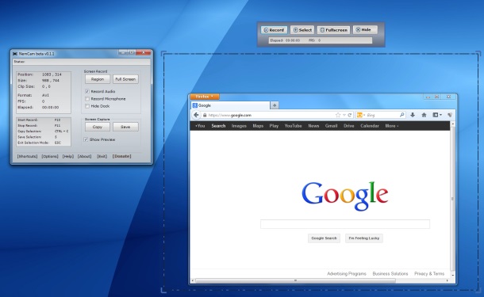
Task: Open Firefox downloads arrow icon
Action: [x=413, y=115]
